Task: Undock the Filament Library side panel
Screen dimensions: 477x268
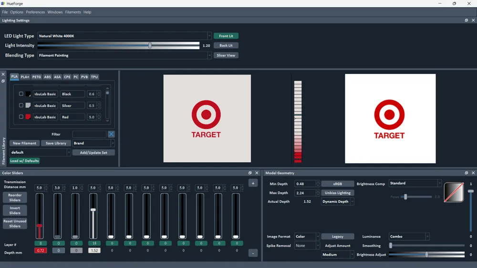Action: [x=3, y=81]
